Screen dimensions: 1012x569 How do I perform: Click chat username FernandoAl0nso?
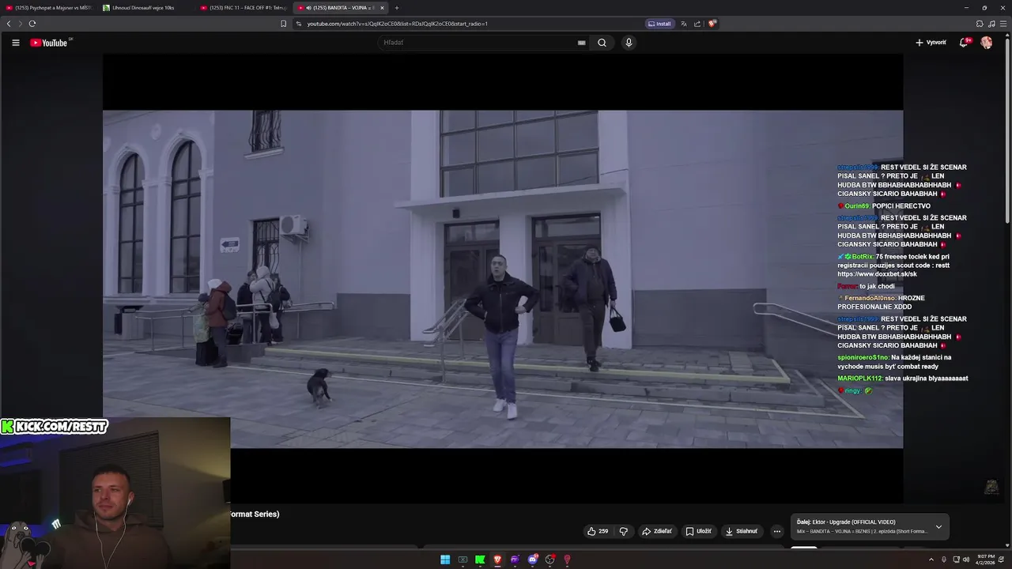870,298
